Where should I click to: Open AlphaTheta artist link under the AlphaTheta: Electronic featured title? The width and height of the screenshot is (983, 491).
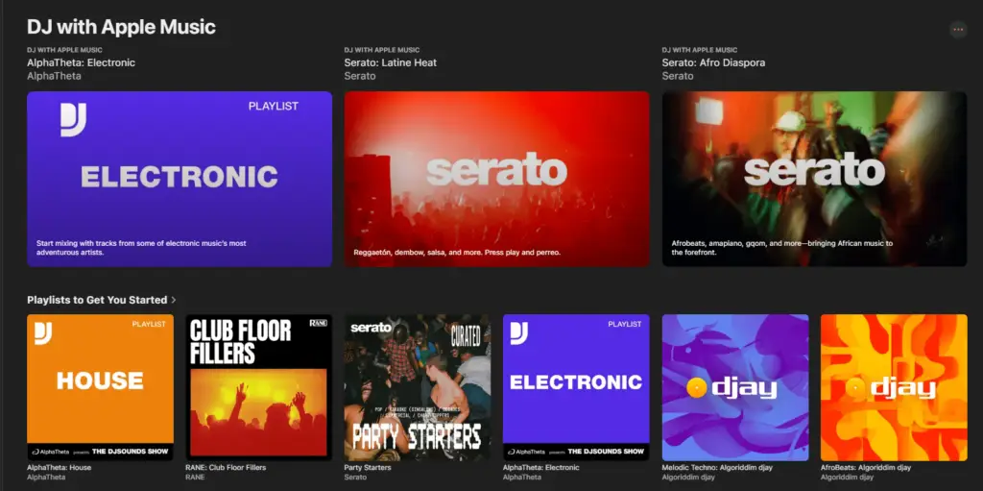(54, 76)
